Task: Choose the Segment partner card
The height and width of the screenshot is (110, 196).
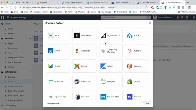Action: (111, 82)
